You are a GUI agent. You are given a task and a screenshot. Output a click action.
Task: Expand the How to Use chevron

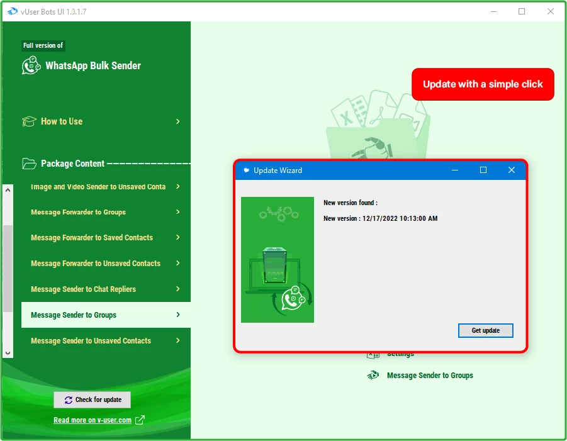click(178, 121)
